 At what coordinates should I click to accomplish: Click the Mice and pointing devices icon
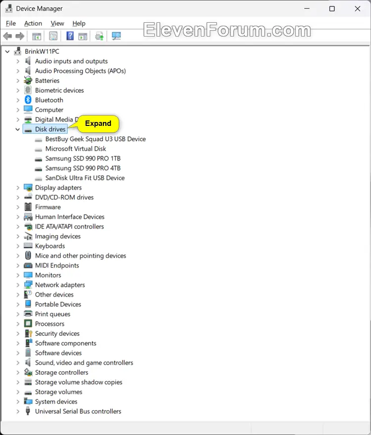coord(28,255)
